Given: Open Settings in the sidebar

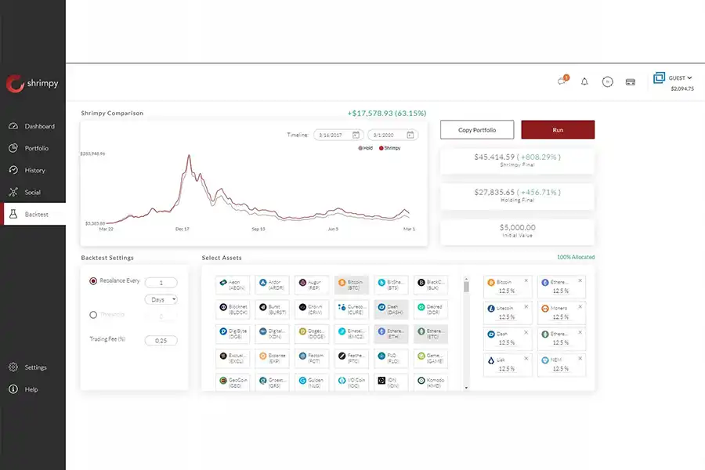Looking at the screenshot, I should coord(32,367).
